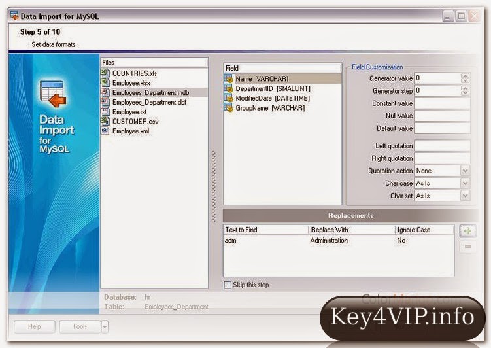Click the Data Import title bar icon
491x348 pixels.
(14, 16)
